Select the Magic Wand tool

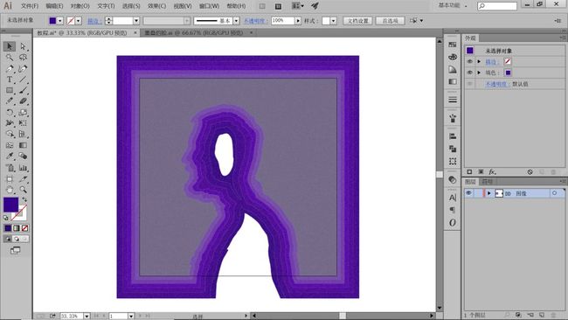click(x=10, y=57)
